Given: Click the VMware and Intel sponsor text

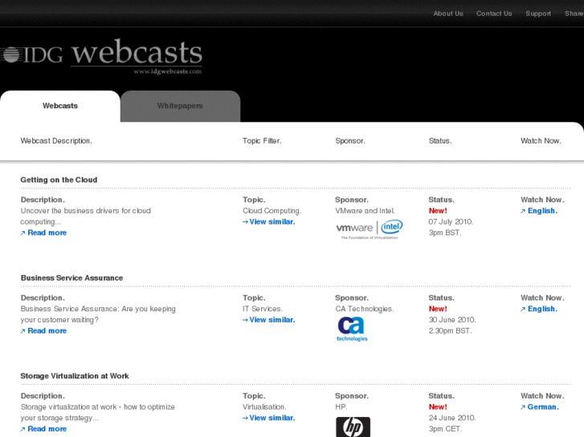Looking at the screenshot, I should pos(365,211).
